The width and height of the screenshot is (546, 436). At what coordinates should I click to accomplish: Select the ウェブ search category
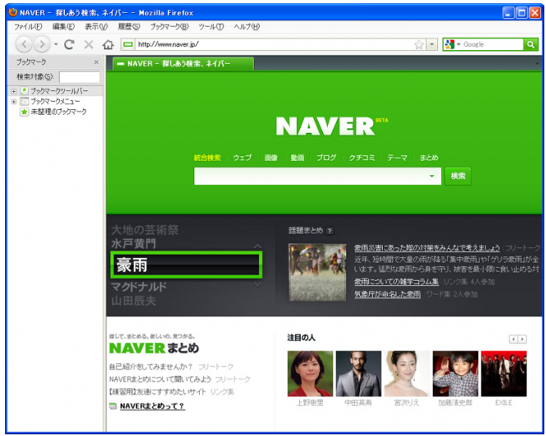[243, 158]
